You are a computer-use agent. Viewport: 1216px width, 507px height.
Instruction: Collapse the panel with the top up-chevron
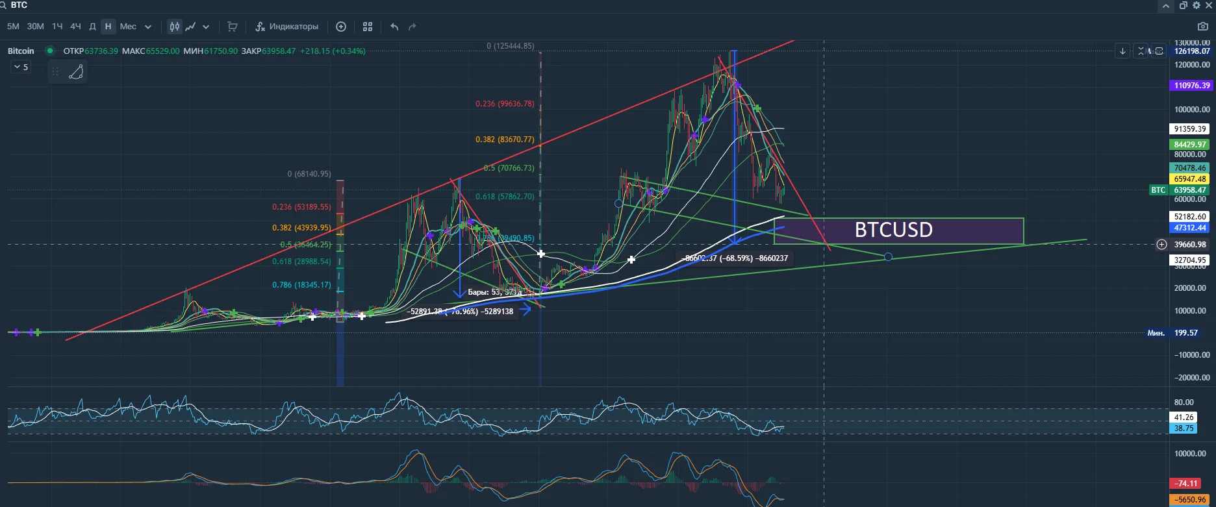coord(1166,6)
